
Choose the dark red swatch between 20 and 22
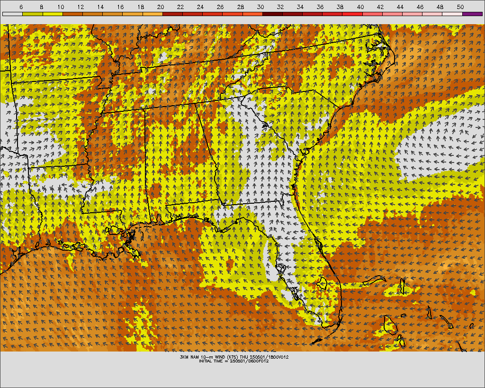tap(172, 14)
